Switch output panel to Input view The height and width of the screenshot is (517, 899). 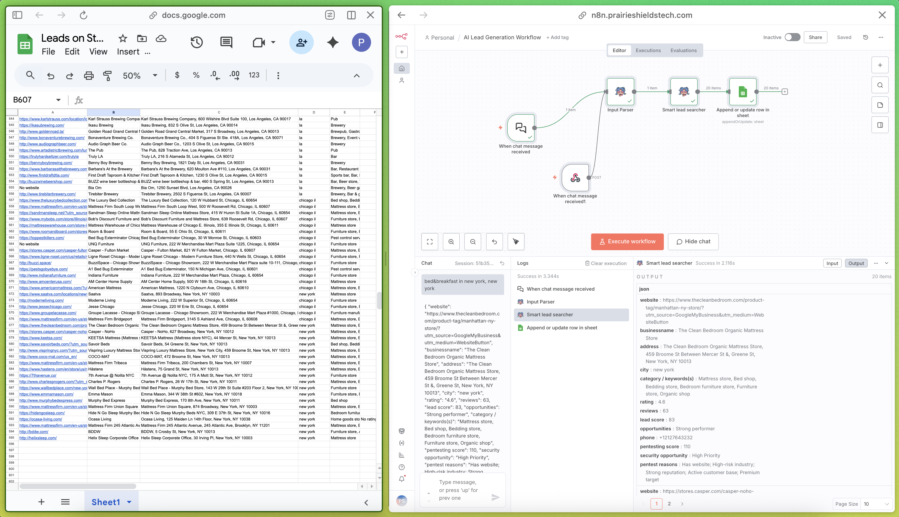coord(832,263)
